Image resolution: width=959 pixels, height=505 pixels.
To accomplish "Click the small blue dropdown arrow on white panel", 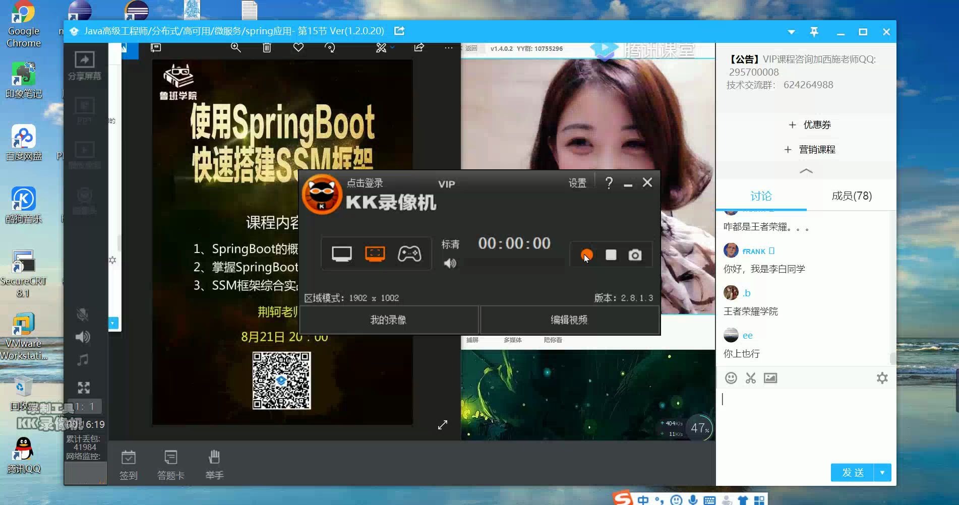I will coord(113,323).
